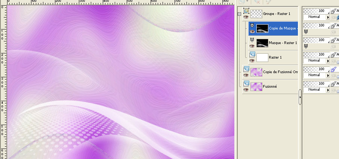Toggle the link icon on the Groupe - Raster 1 row
This screenshot has width=339, height=159.
click(x=333, y=11)
